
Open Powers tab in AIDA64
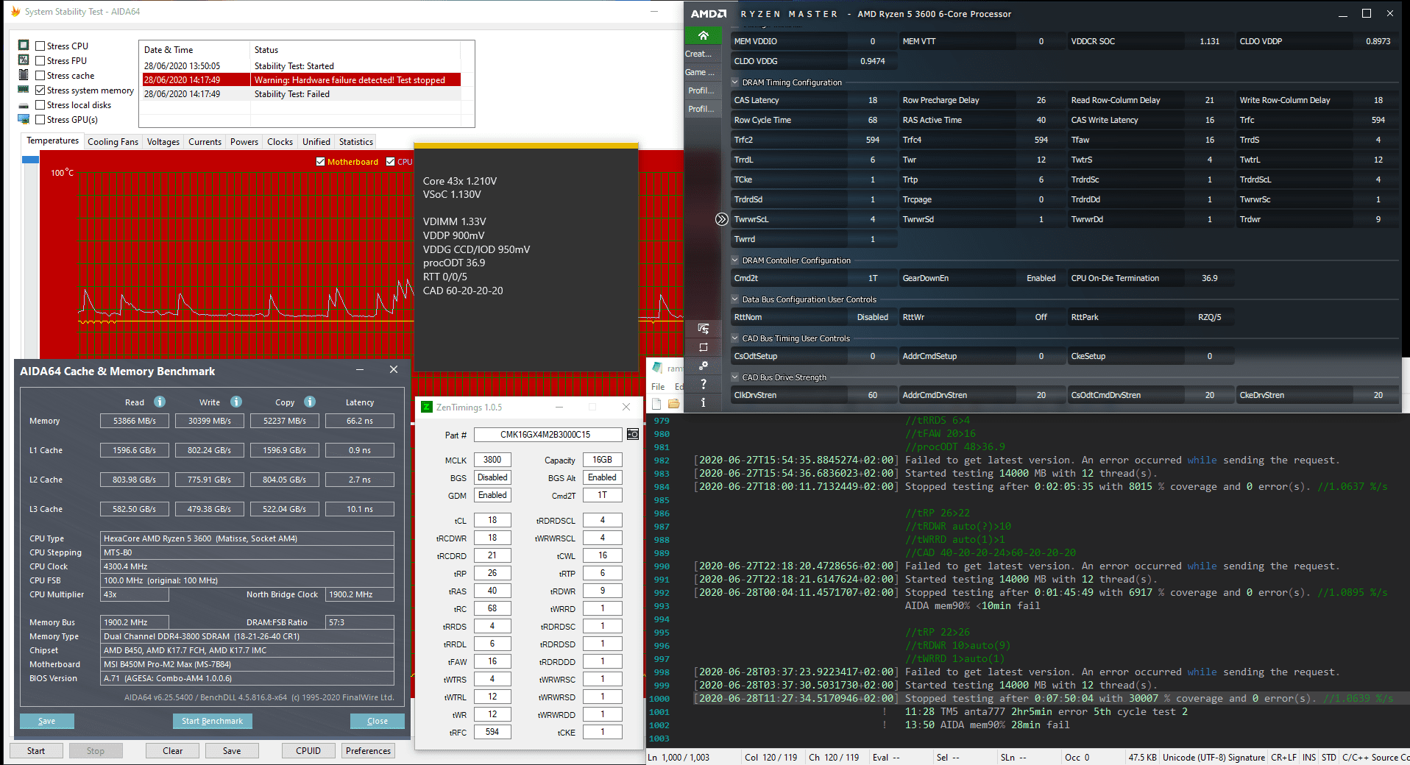point(244,142)
